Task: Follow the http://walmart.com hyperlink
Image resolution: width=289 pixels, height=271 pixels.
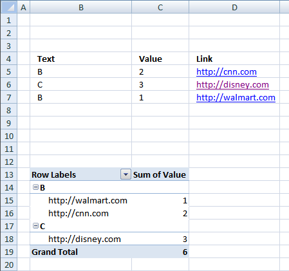Action: [x=236, y=98]
